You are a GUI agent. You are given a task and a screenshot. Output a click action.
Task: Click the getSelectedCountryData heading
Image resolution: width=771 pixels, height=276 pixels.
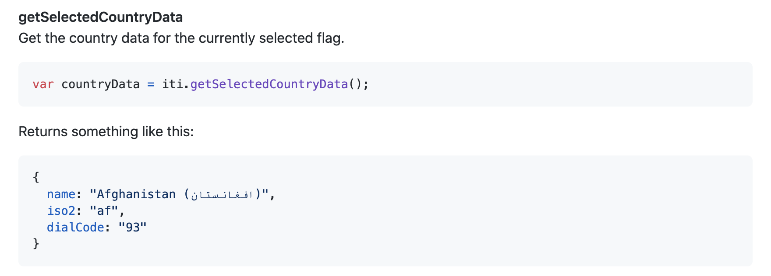coord(100,17)
